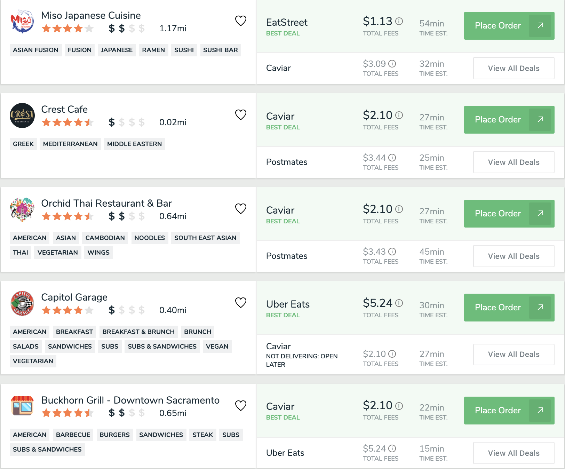Select the GREEK cuisine tag

tap(23, 144)
